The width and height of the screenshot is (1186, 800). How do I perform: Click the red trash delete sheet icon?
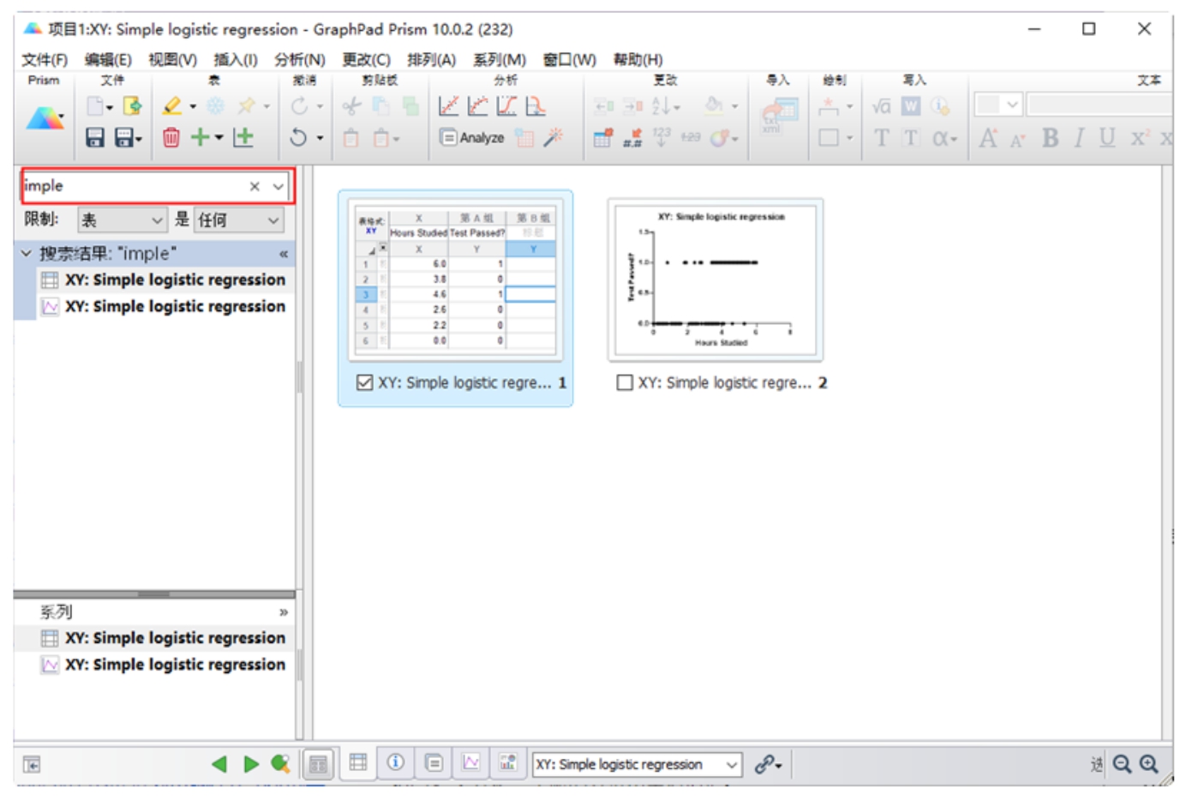tap(171, 137)
